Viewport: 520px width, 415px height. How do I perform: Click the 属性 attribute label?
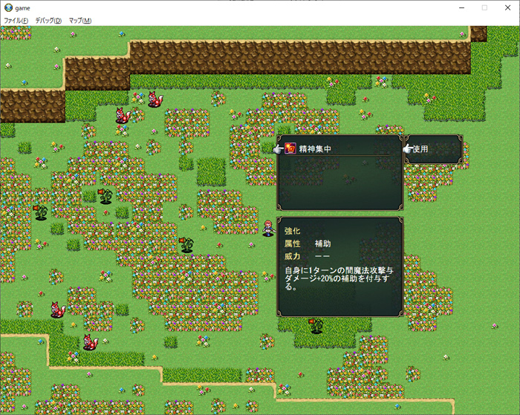pos(292,244)
